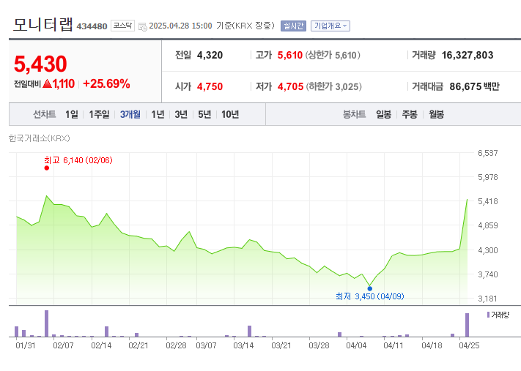Select the 3개월 line chart tab
521x371 pixels.
pos(130,114)
